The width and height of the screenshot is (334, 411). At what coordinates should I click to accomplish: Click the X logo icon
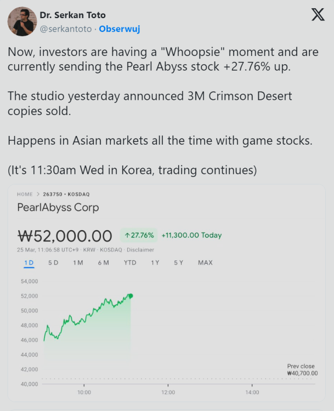pyautogui.click(x=318, y=15)
